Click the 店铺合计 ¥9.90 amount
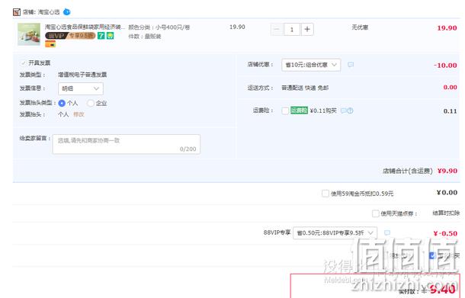Image resolution: width=465 pixels, height=298 pixels. click(447, 171)
